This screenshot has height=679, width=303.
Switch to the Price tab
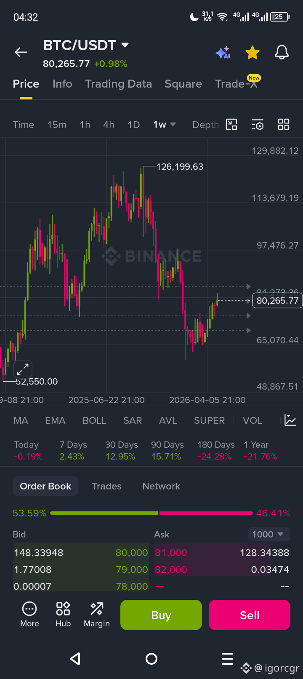point(26,84)
